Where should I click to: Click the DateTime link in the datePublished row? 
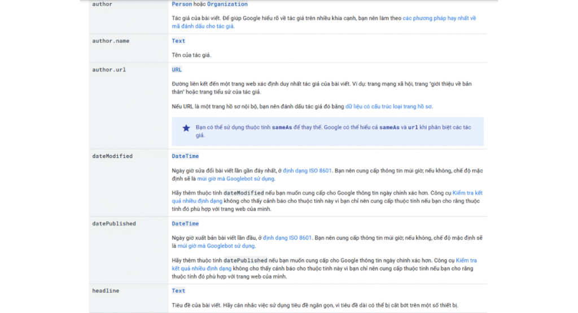coord(185,224)
